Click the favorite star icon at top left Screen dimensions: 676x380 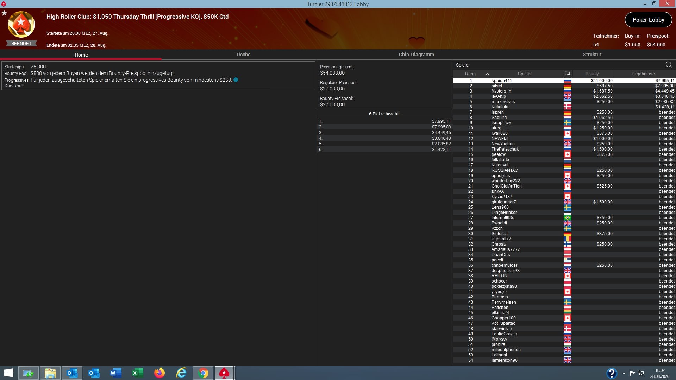(4, 13)
